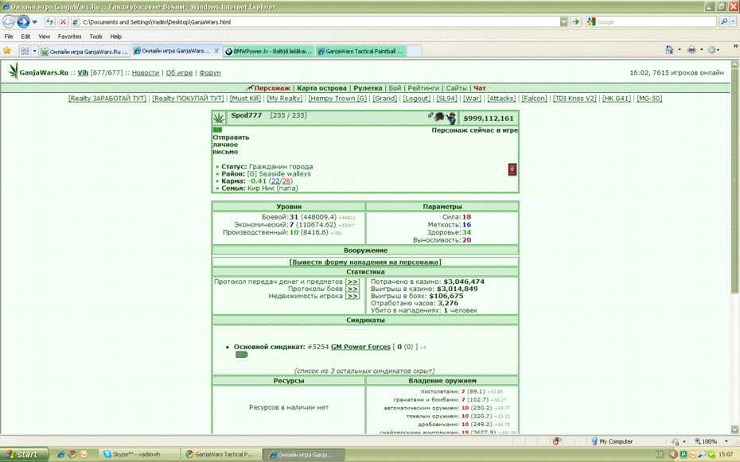
Task: Open the recent pages dropdown beside the Forward arrow
Action: [34, 22]
